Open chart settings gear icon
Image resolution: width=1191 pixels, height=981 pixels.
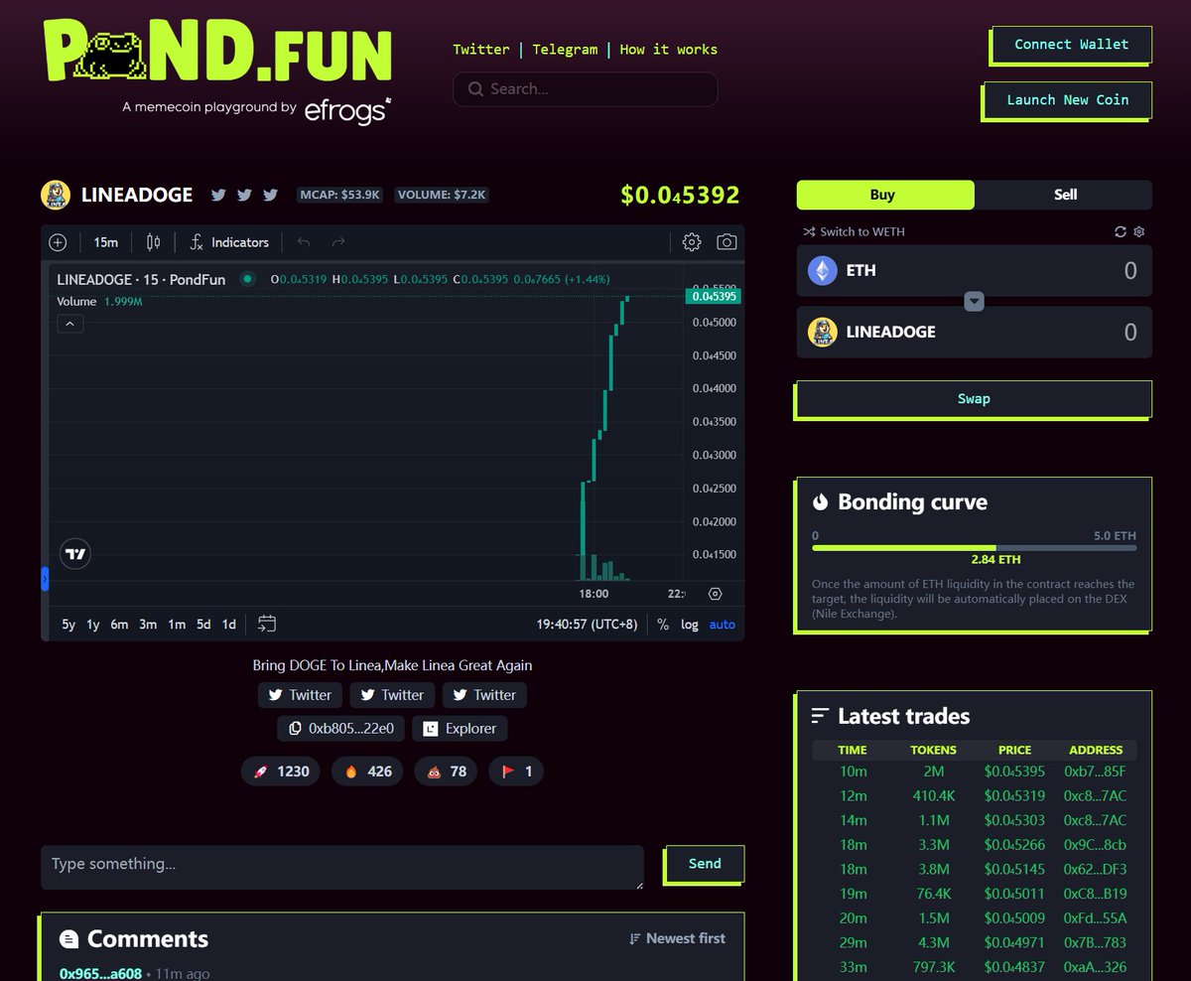tap(692, 242)
